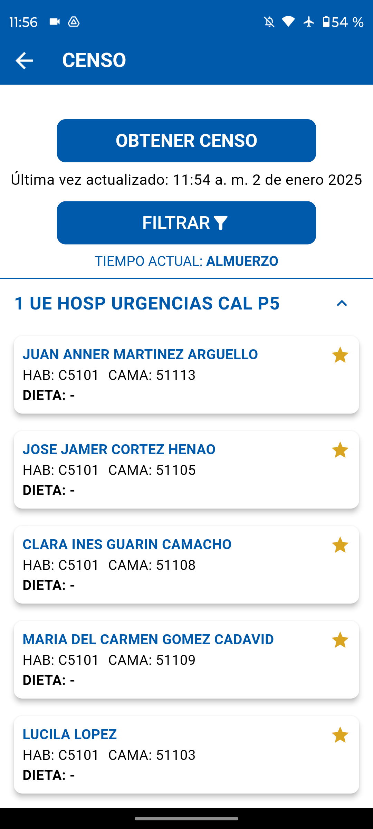This screenshot has height=829, width=373.
Task: Tap the muted notifications bell icon
Action: [x=269, y=22]
